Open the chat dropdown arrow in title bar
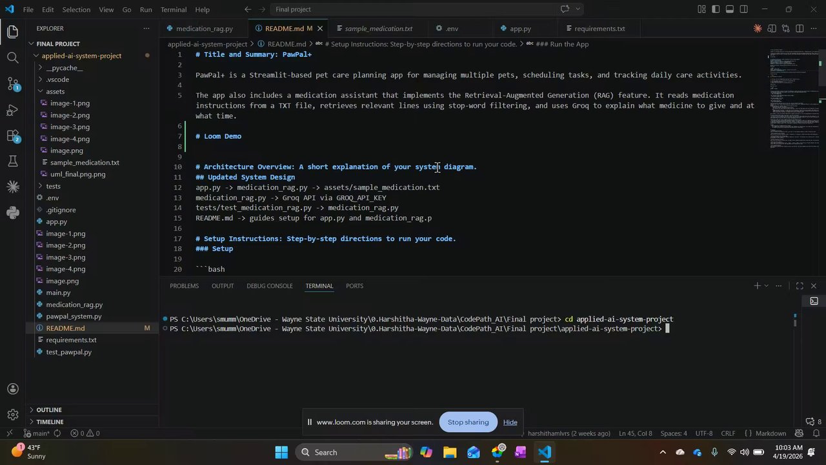Image resolution: width=826 pixels, height=465 pixels. pos(578,9)
